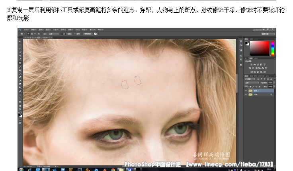
Task: Open the Patch mode dropdown in options bar
Action: (x=54, y=34)
